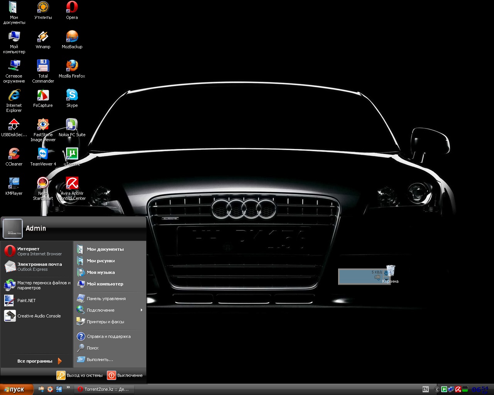Click the CCleaner desktop icon
This screenshot has width=494, height=395.
[14, 157]
